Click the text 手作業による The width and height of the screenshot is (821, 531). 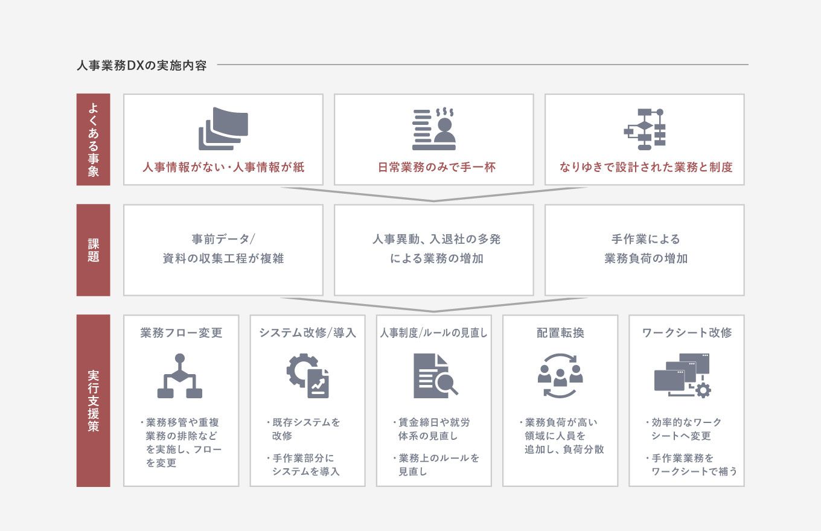pyautogui.click(x=646, y=240)
